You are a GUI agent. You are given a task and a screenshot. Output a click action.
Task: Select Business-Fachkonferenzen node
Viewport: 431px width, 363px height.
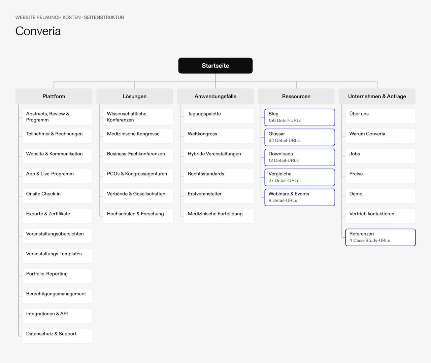click(138, 156)
